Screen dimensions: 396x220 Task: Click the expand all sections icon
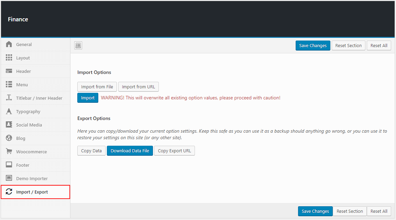tap(78, 46)
